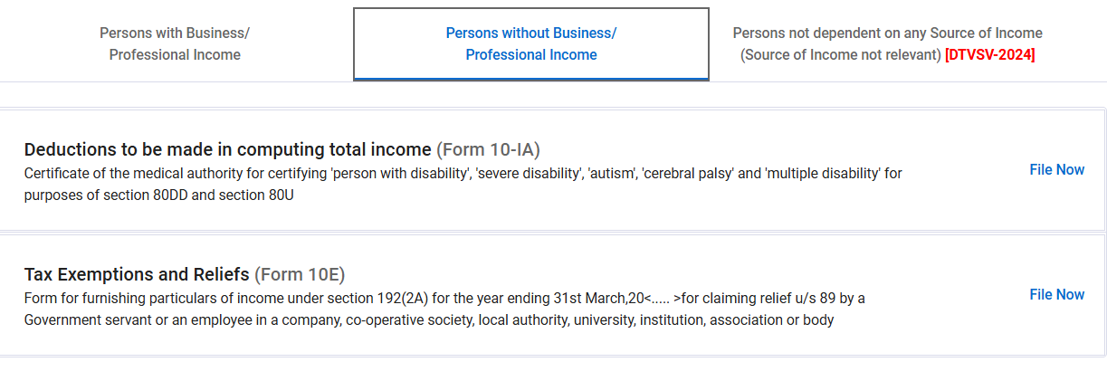Click the 31st March year-ending text
The width and height of the screenshot is (1107, 381).
[578, 298]
